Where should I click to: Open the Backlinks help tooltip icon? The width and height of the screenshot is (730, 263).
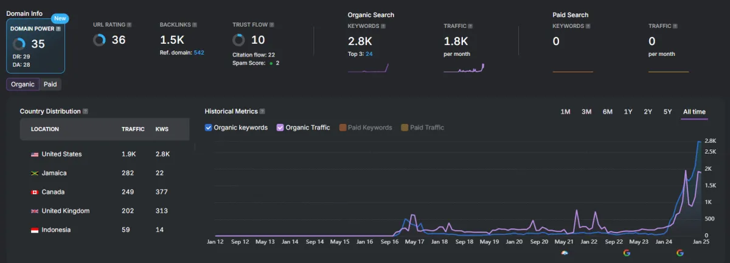click(x=196, y=25)
